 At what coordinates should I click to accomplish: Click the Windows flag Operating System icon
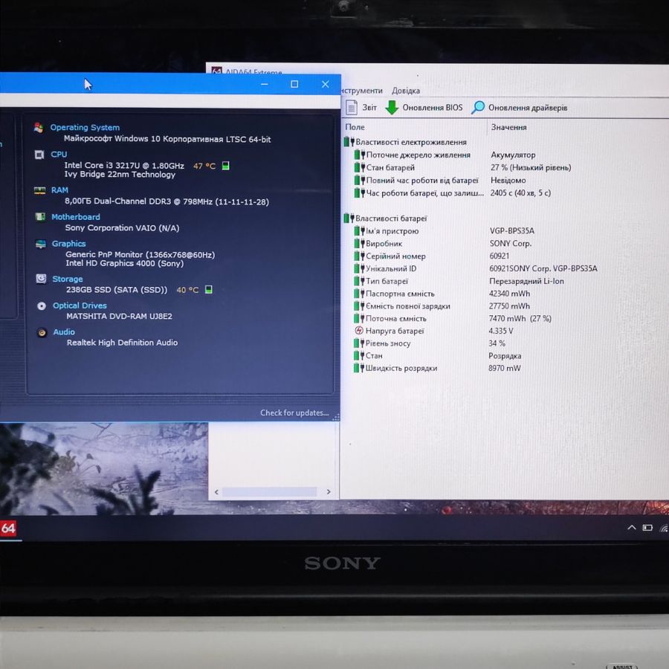39,128
